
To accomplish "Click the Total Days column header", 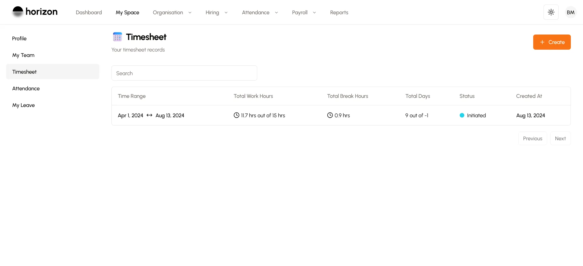I will [418, 96].
